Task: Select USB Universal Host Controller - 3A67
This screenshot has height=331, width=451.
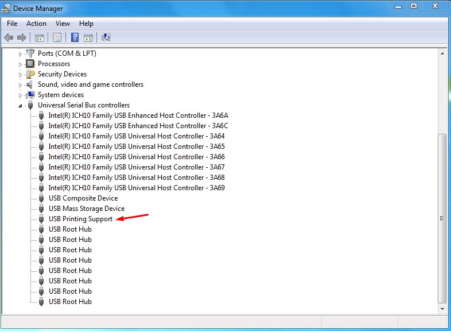Action: [137, 167]
